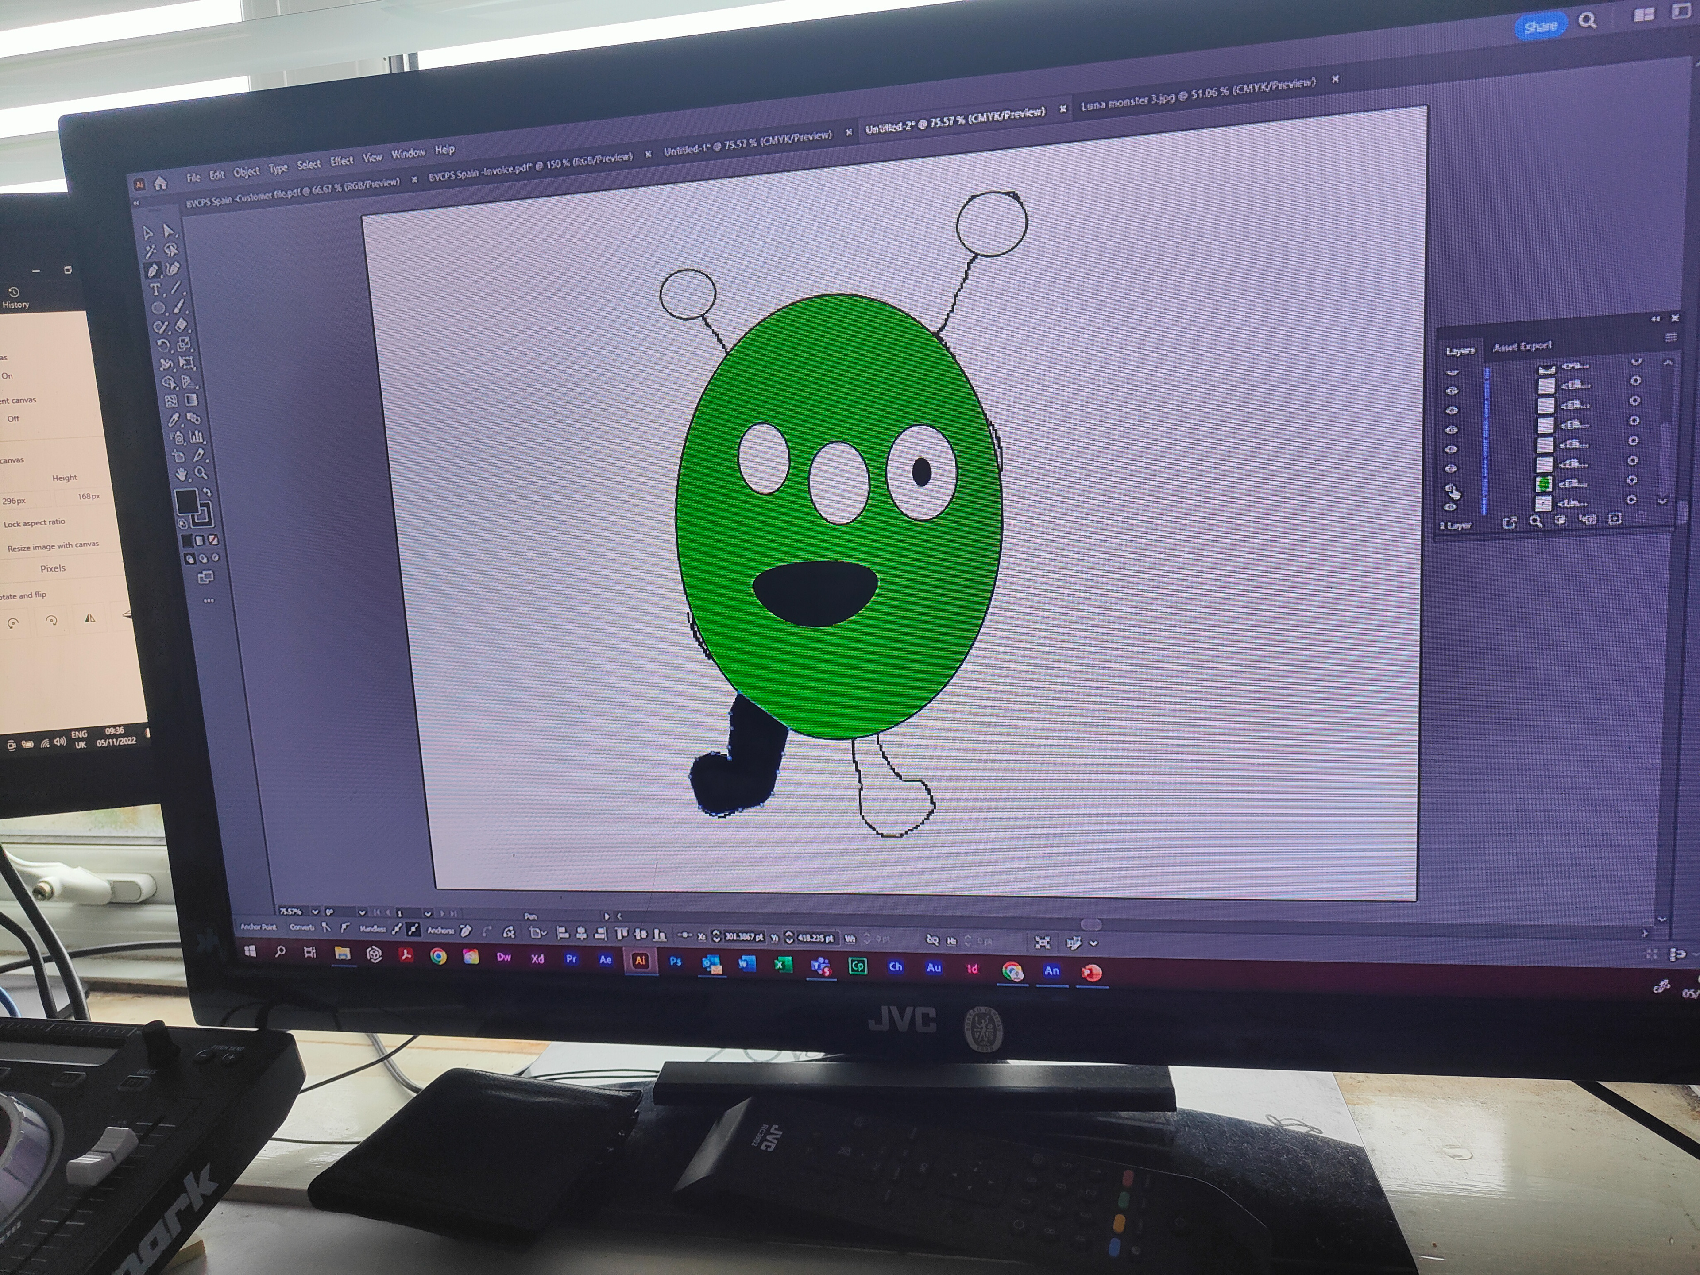Open the Object menu
This screenshot has height=1275, width=1700.
click(x=246, y=172)
